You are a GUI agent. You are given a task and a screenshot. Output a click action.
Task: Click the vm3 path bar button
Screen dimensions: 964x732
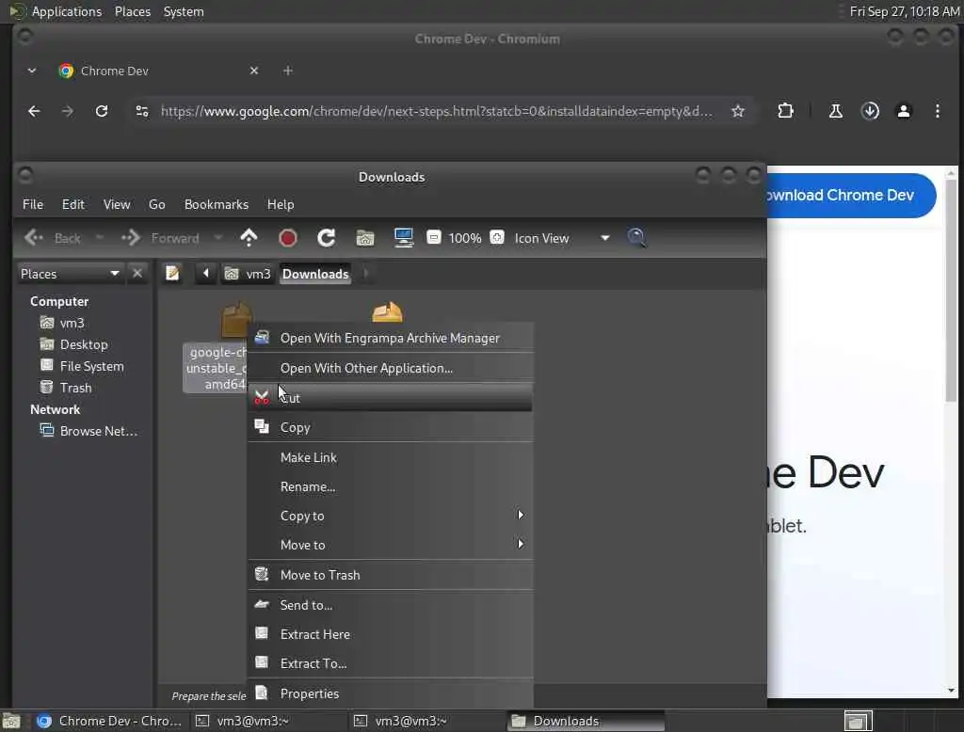click(248, 274)
